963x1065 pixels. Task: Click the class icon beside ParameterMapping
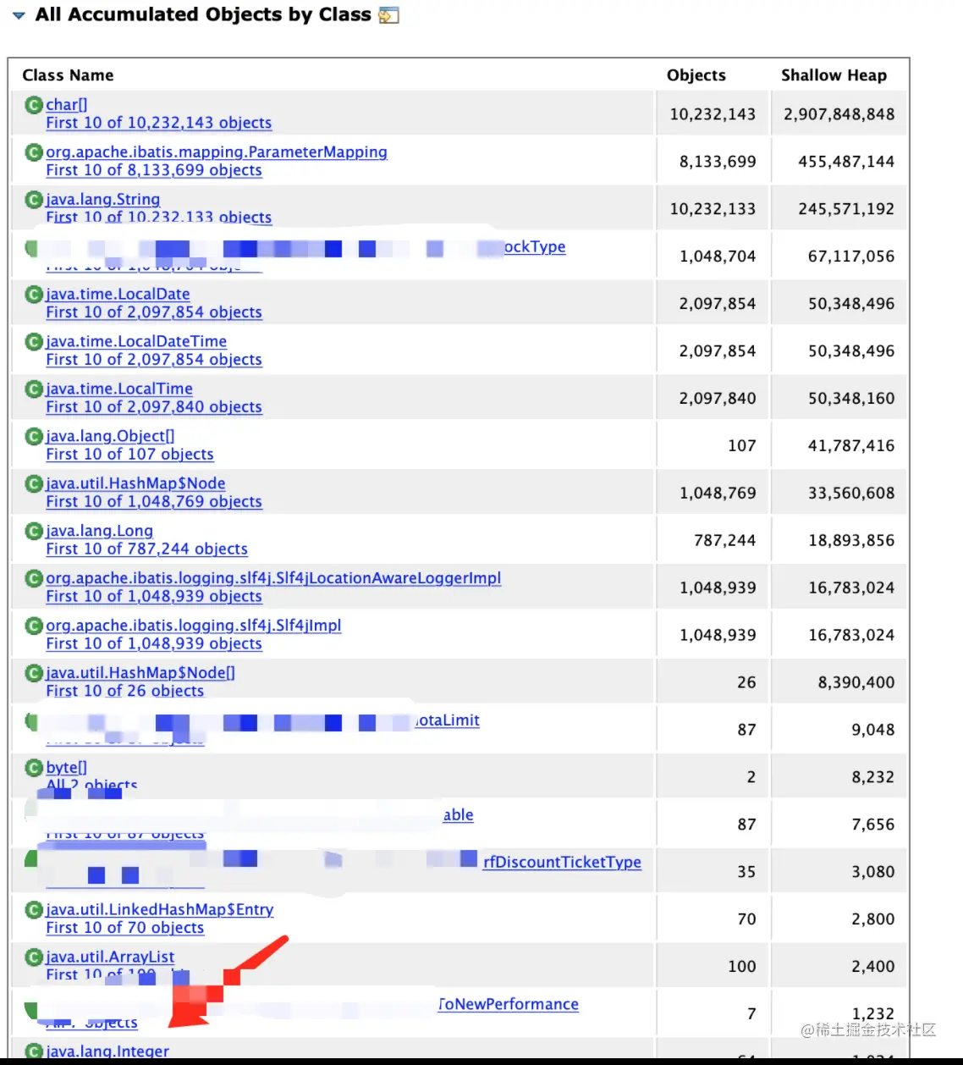(x=34, y=152)
